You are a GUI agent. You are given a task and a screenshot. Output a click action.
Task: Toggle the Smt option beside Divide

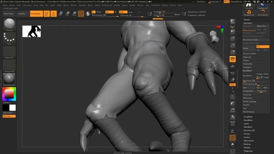(262, 47)
